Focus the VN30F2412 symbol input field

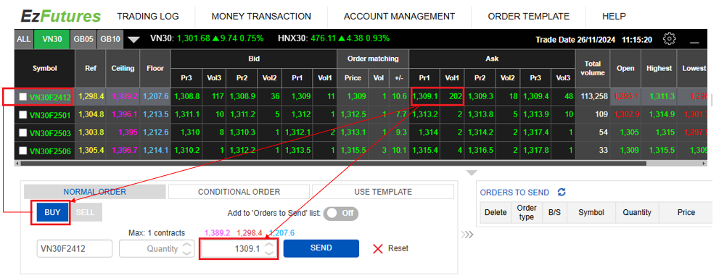(x=74, y=249)
